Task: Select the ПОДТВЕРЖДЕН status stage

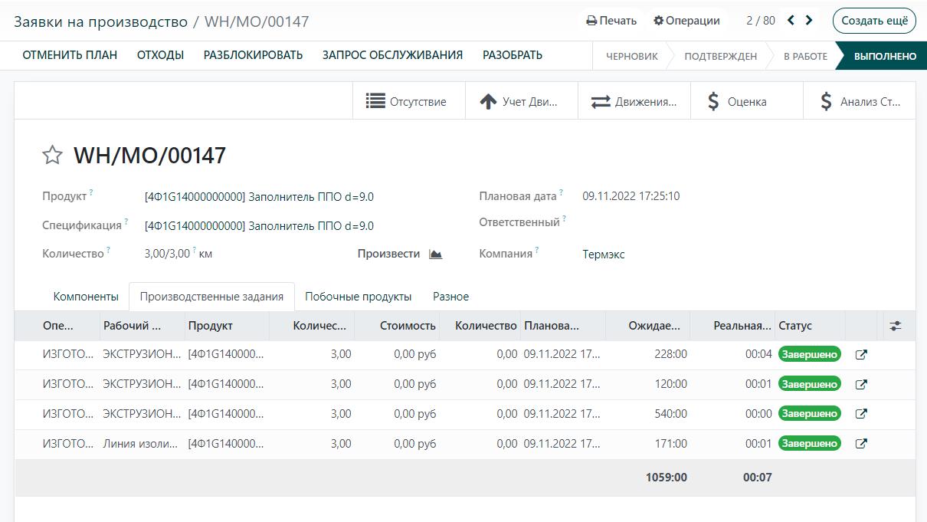Action: [720, 56]
